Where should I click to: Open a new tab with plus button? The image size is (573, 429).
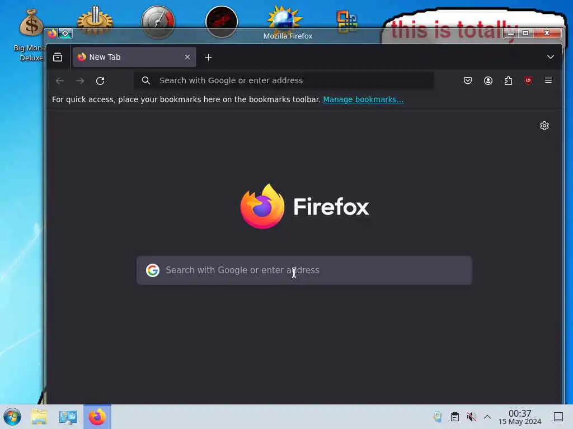(208, 58)
